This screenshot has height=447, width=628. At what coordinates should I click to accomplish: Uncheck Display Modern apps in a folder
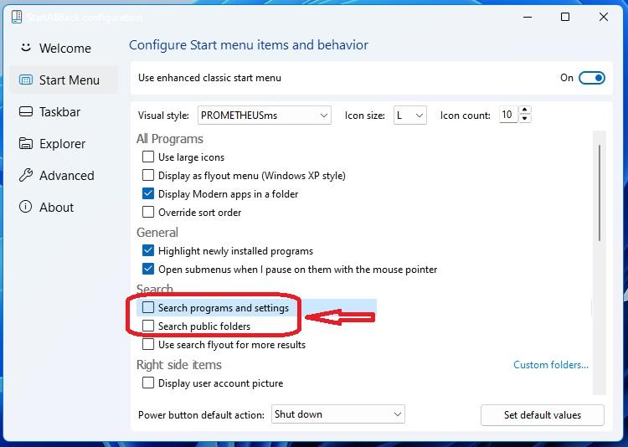[x=148, y=194]
